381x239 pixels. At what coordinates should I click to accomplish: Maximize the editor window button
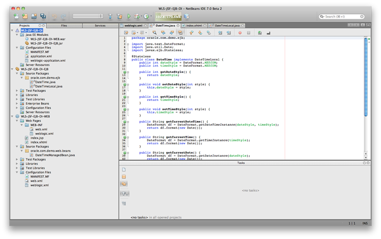point(368,25)
